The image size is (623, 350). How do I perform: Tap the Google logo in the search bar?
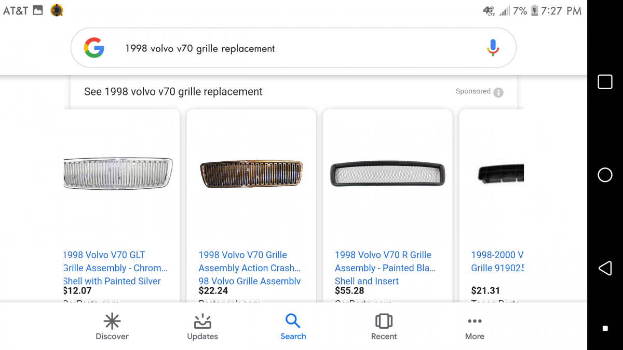coord(94,47)
